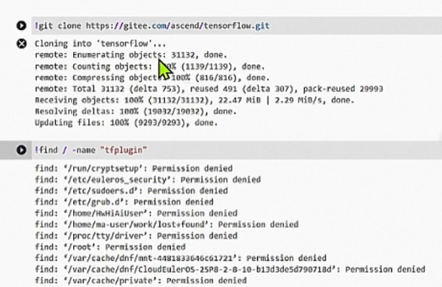Click the "Enumerating objects" output line
Image resolution: width=442 pixels, height=287 pixels.
point(131,55)
